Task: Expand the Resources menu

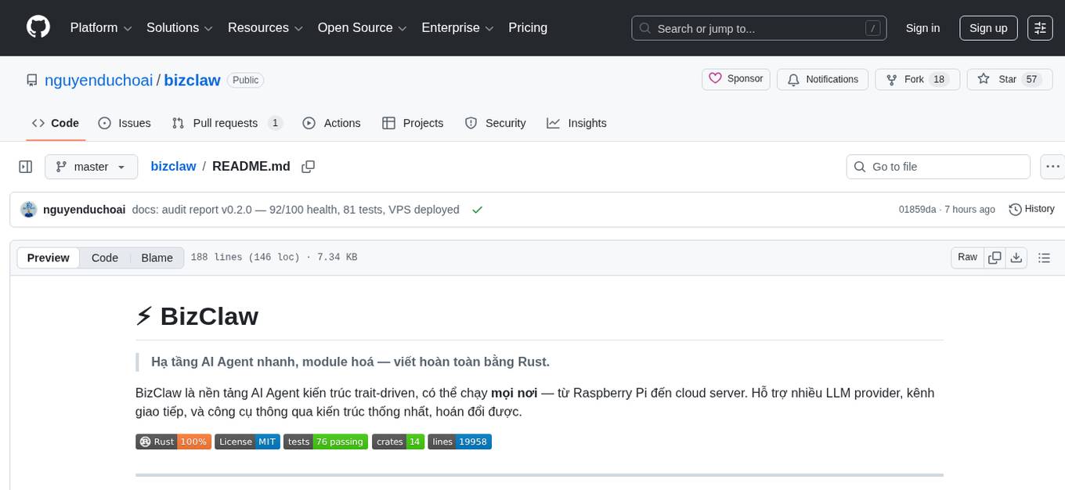Action: coord(264,27)
